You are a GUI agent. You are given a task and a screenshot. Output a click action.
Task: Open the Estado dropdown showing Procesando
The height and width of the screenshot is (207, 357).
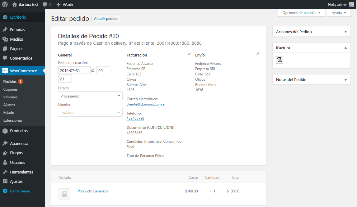coord(90,96)
